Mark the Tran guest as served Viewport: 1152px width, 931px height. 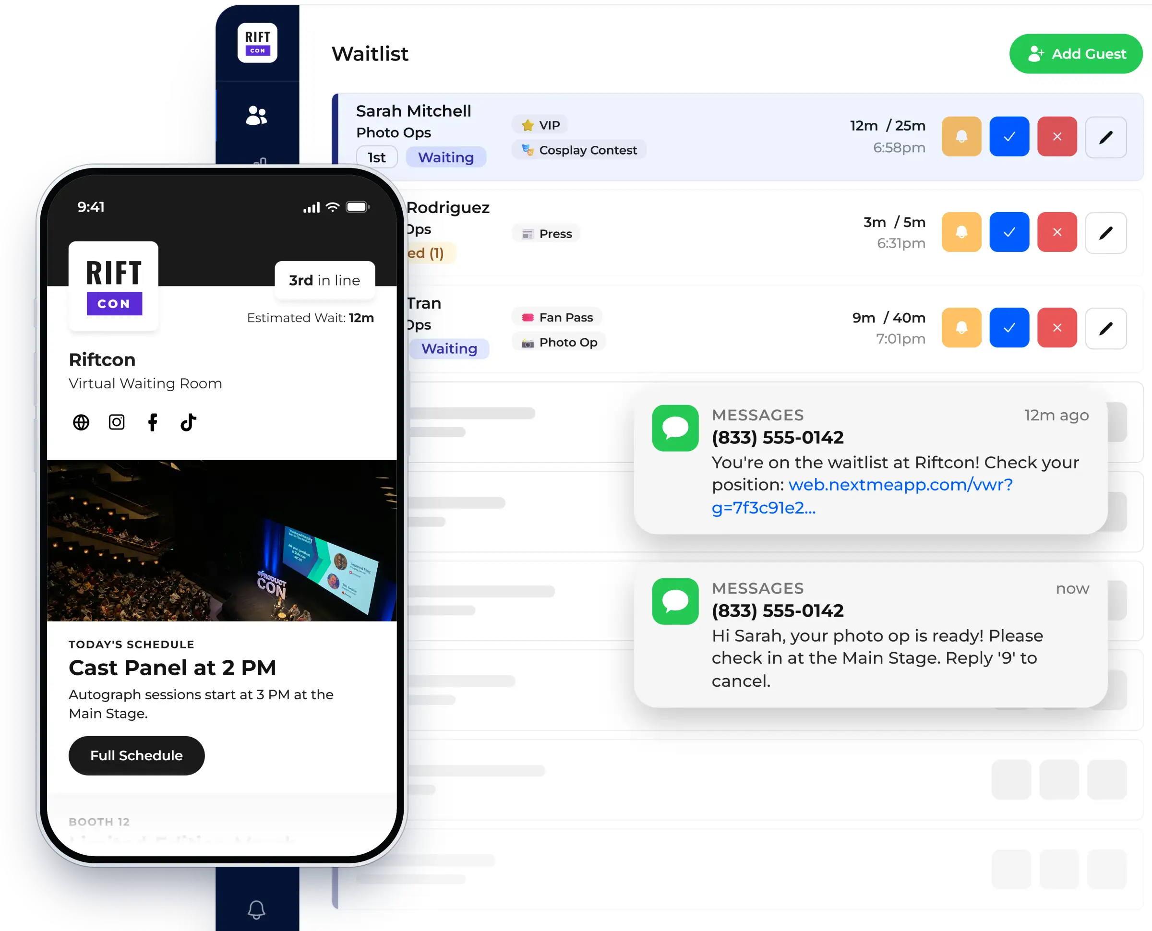(1009, 327)
